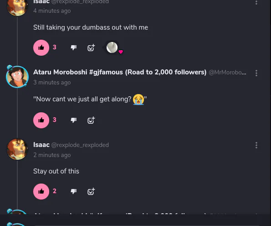Open options menu for Isaac's 4 minutes ago comment
Viewport: 271px width, 226px height.
click(x=256, y=2)
